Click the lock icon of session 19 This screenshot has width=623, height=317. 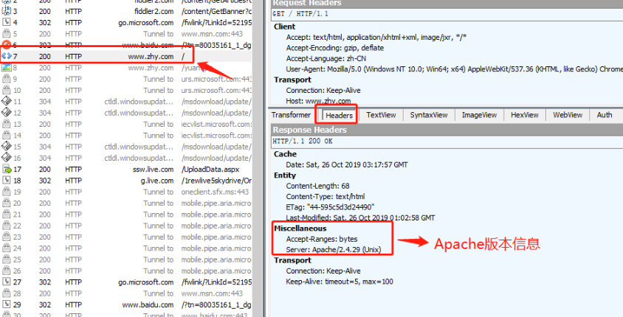7,192
